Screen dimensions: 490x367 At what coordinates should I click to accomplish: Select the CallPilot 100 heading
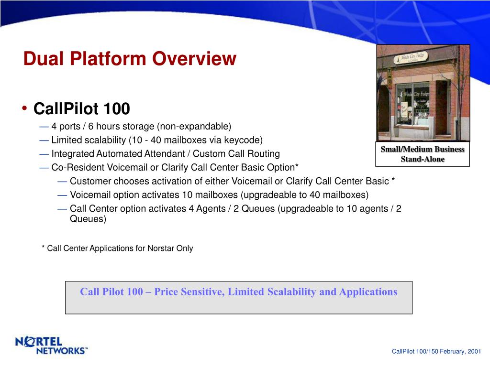click(x=81, y=108)
